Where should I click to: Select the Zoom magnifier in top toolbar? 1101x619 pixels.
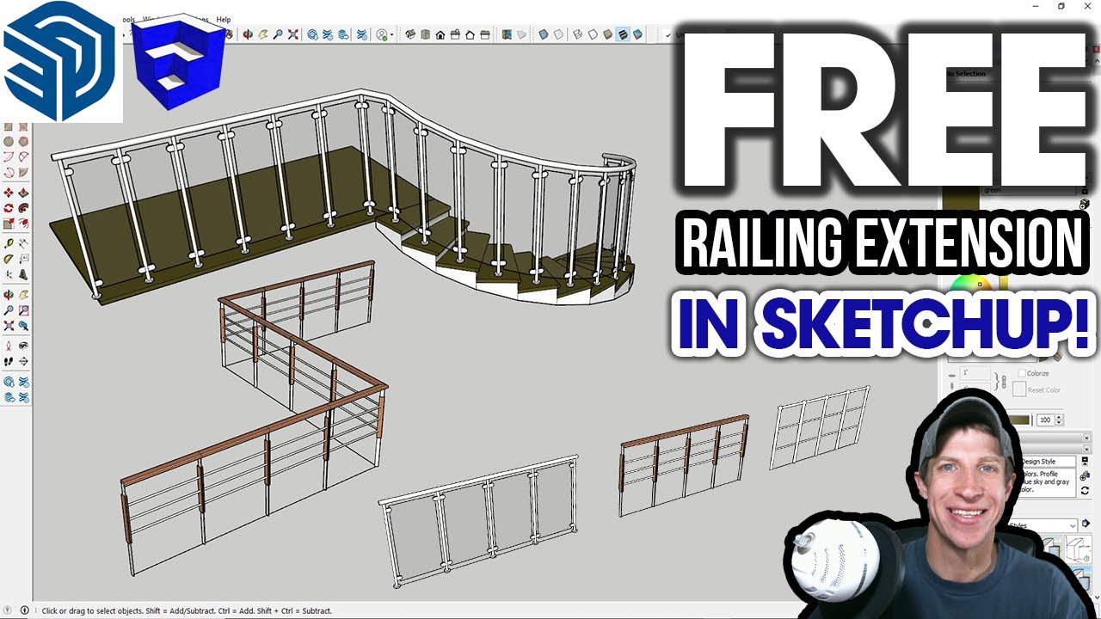click(x=278, y=34)
